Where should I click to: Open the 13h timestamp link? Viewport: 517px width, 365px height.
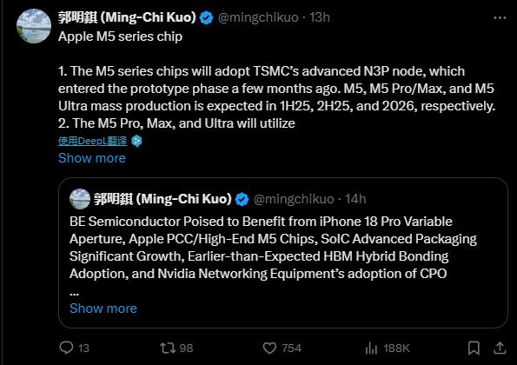coord(320,17)
